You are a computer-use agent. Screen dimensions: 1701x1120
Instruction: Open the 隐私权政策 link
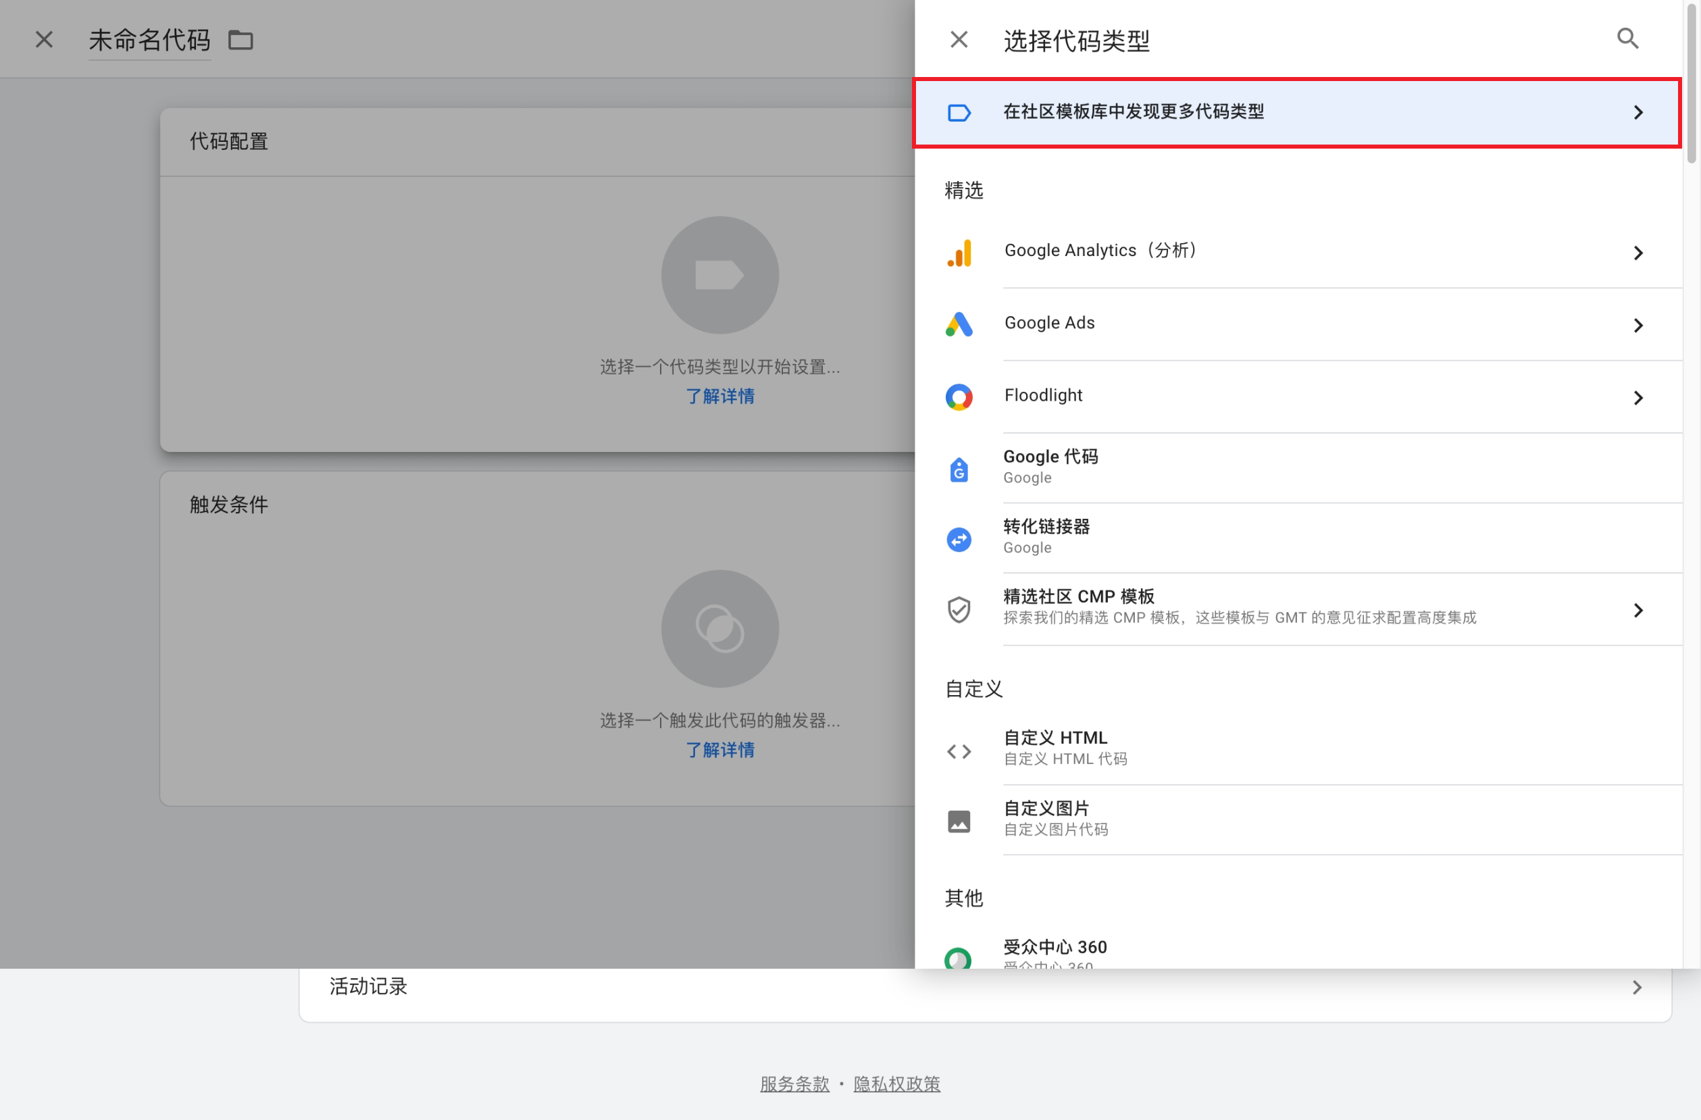(x=897, y=1084)
